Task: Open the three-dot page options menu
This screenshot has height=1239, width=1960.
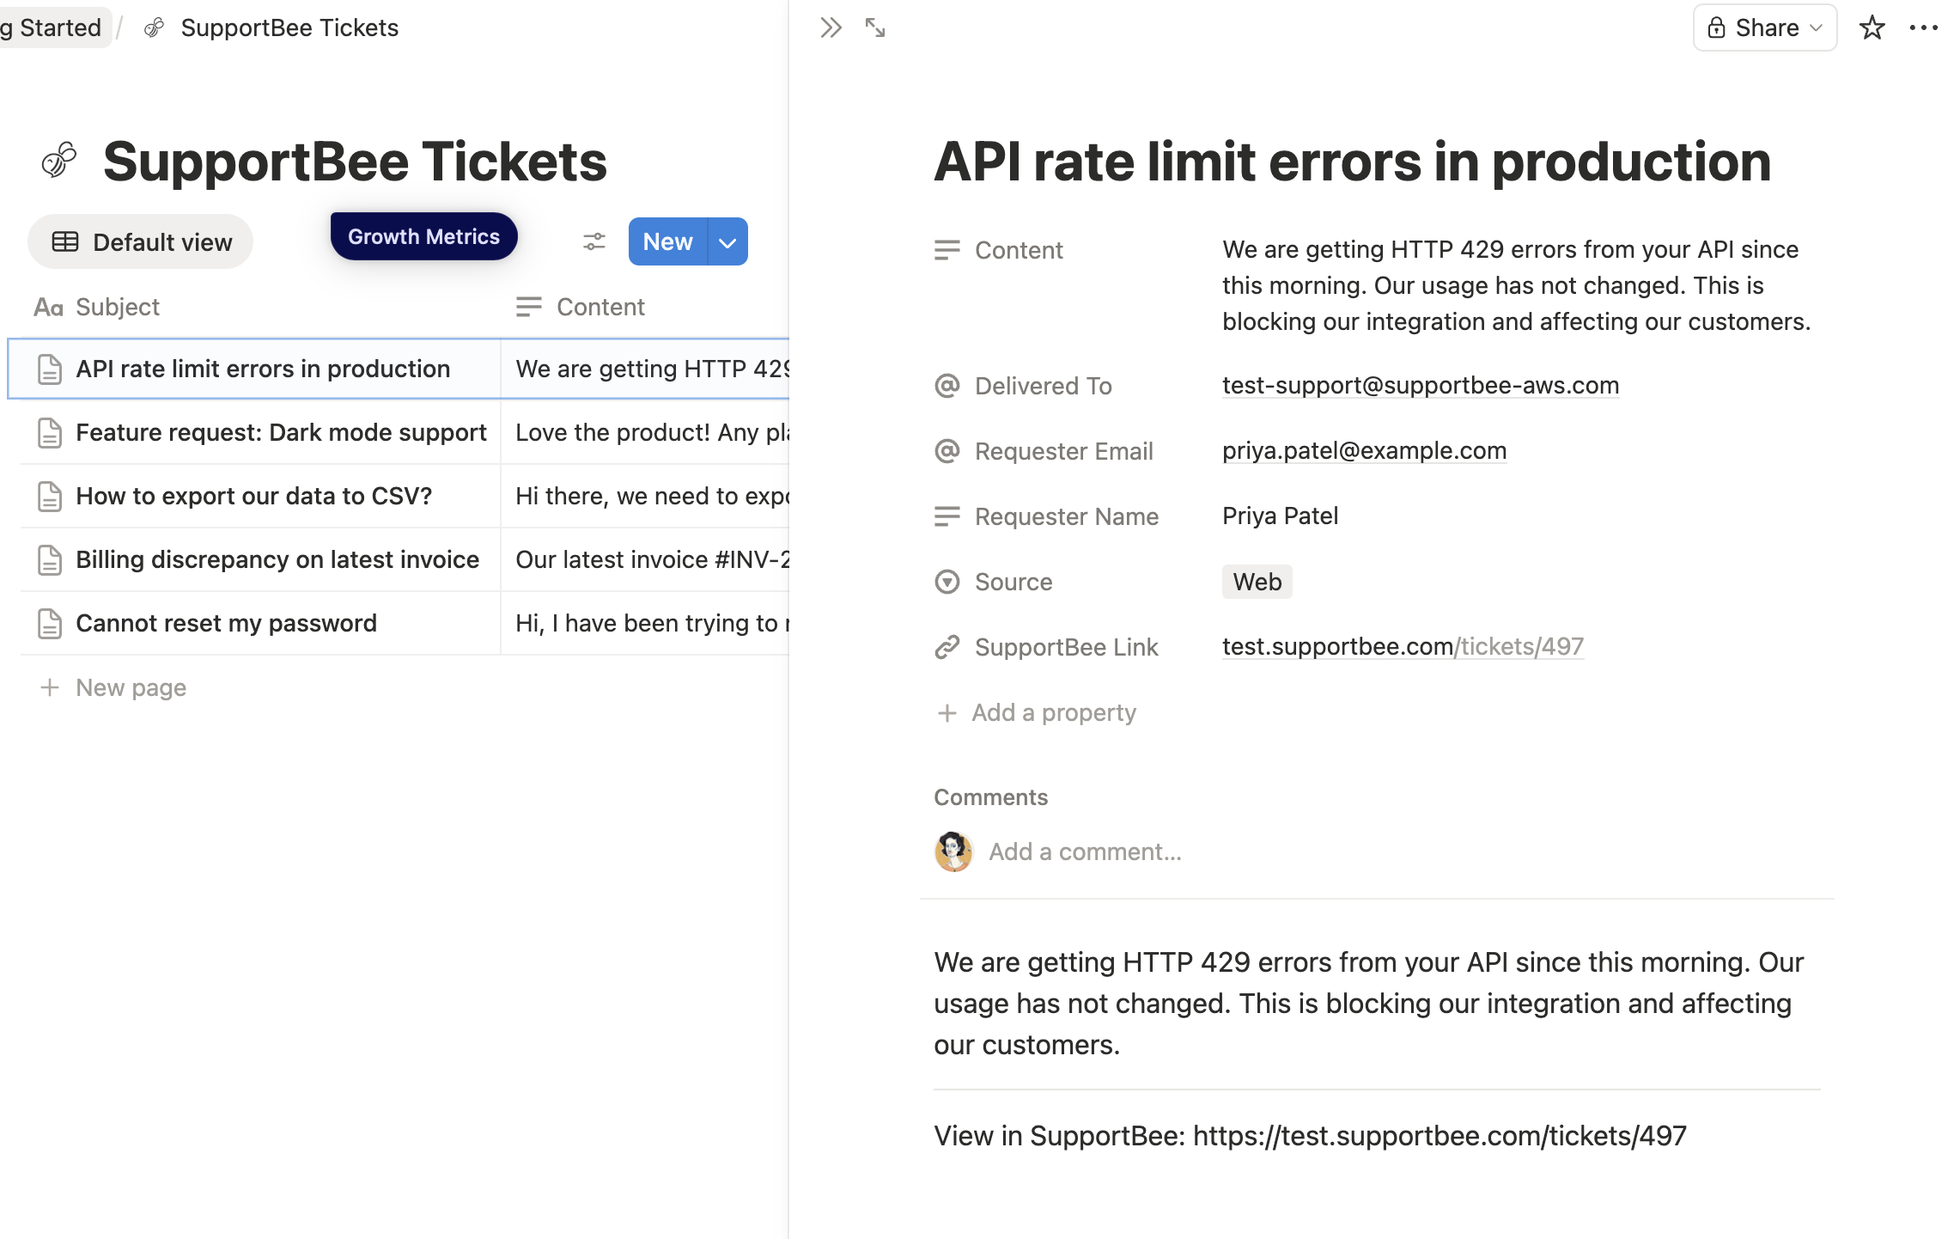Action: click(x=1923, y=28)
